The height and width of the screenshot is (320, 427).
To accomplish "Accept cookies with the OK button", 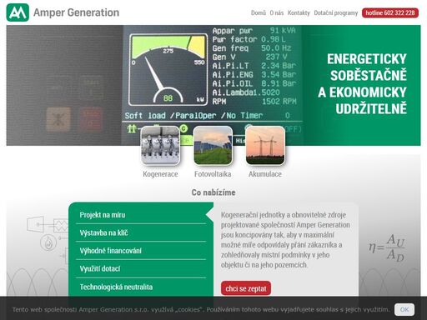I will [404, 309].
